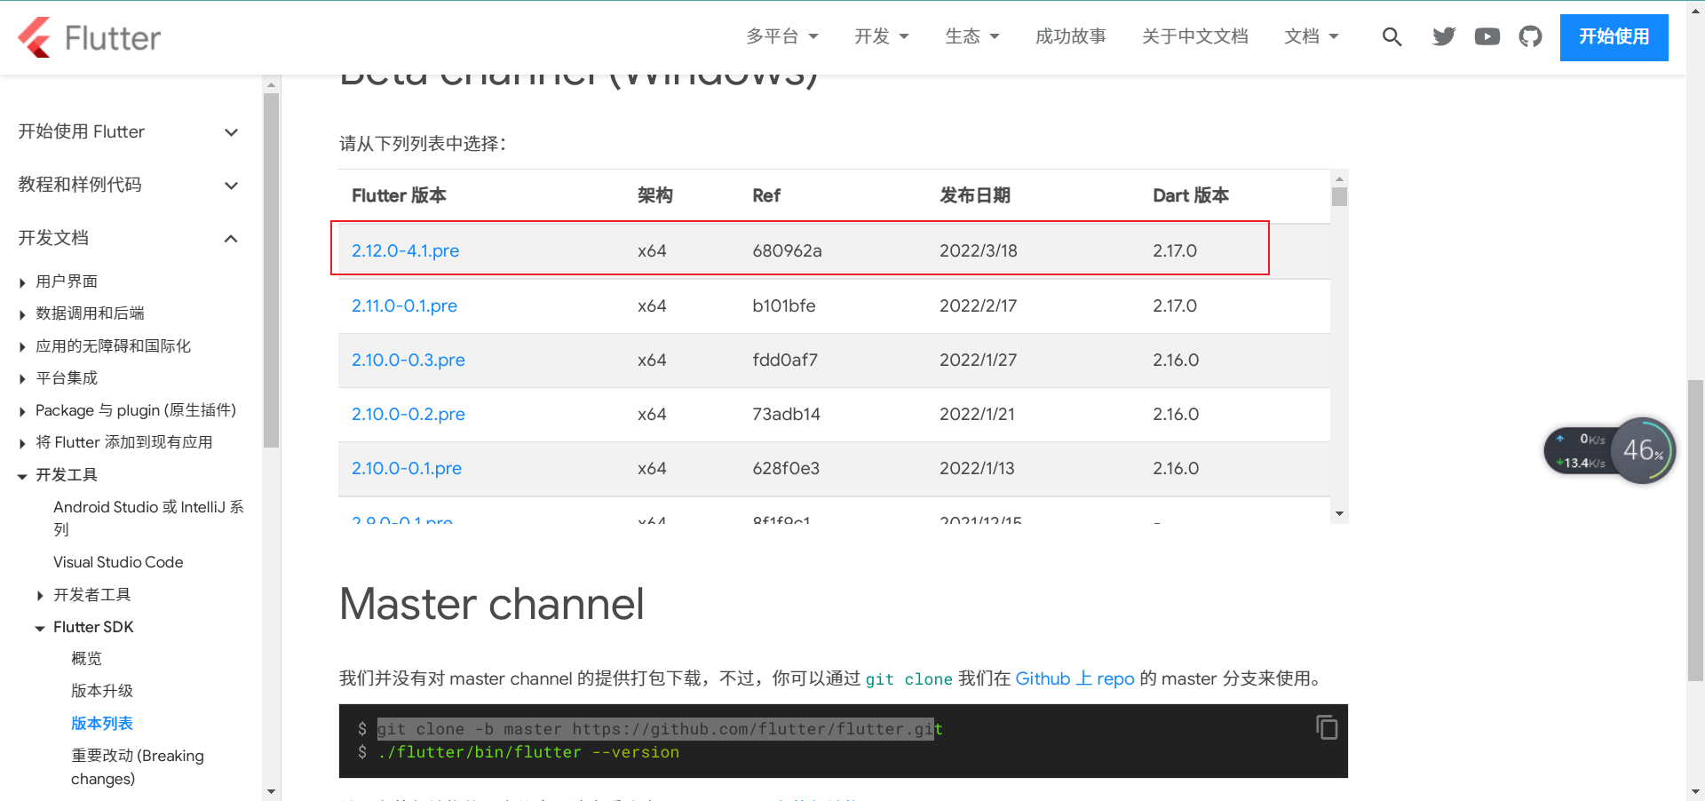Viewport: 1705px width, 801px height.
Task: Click the Flutter 版本 column header
Action: 399,195
